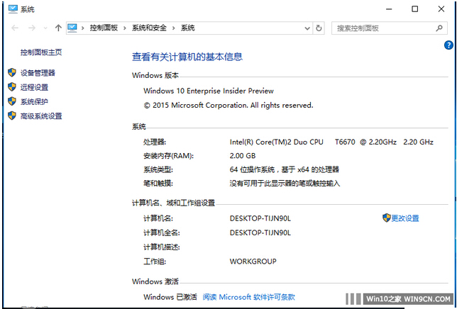Select 系统 breadcrumb in address bar
The image size is (457, 309).
pos(187,28)
